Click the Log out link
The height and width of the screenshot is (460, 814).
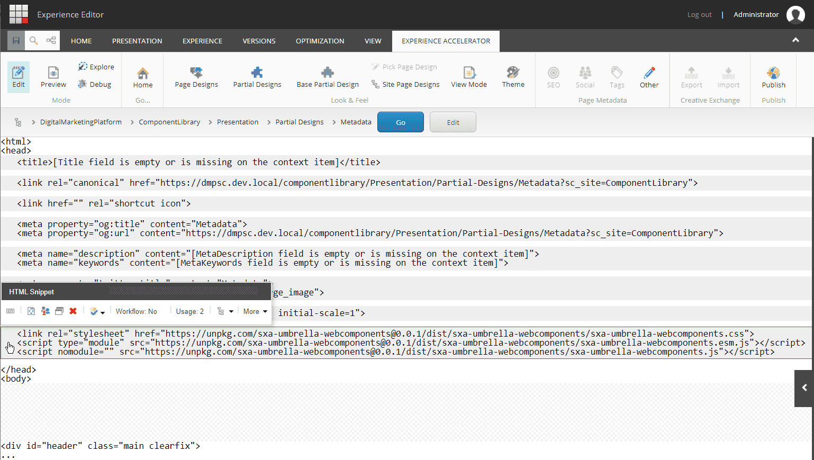(x=699, y=15)
